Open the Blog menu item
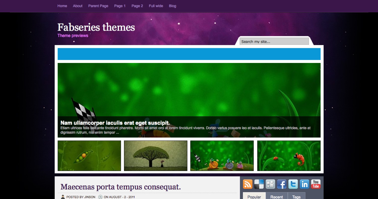Screen dimensions: 378x199 pyautogui.click(x=172, y=6)
